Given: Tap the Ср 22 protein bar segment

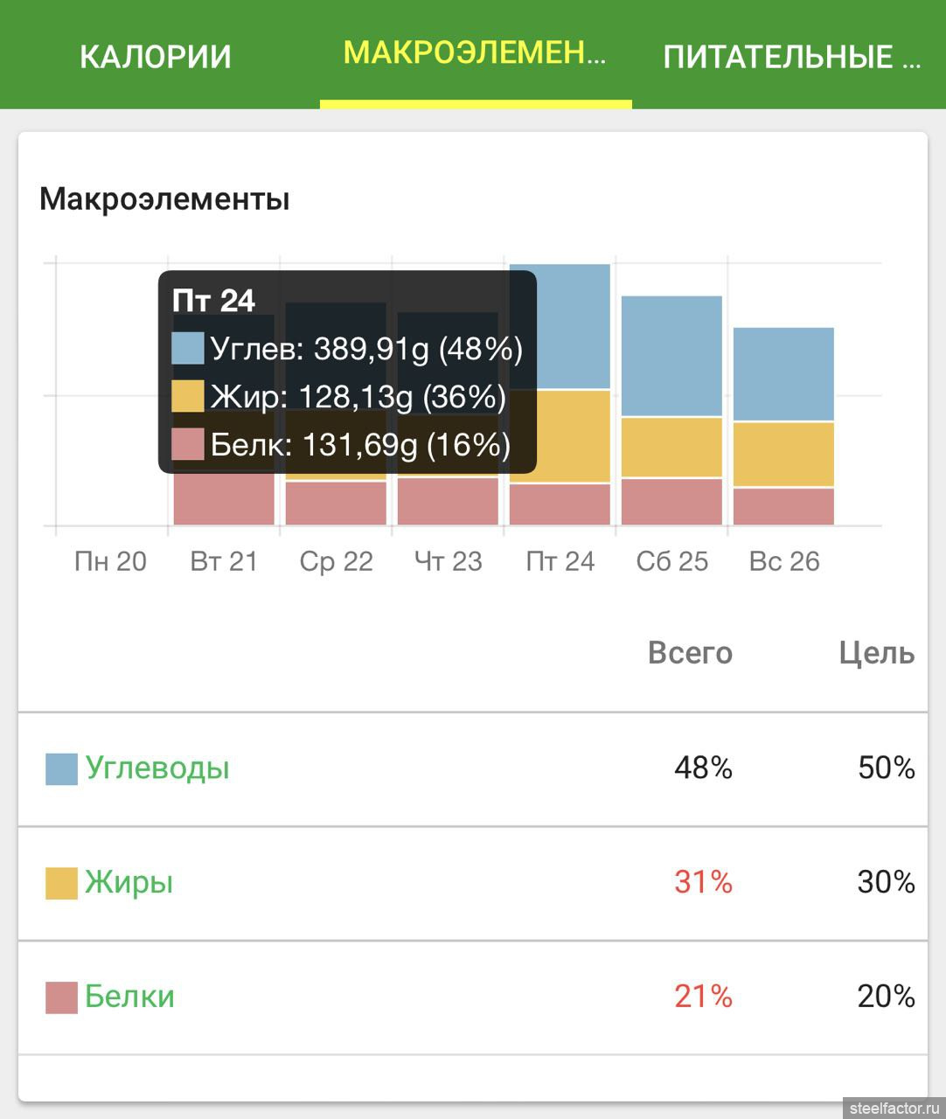Looking at the screenshot, I should pyautogui.click(x=336, y=504).
